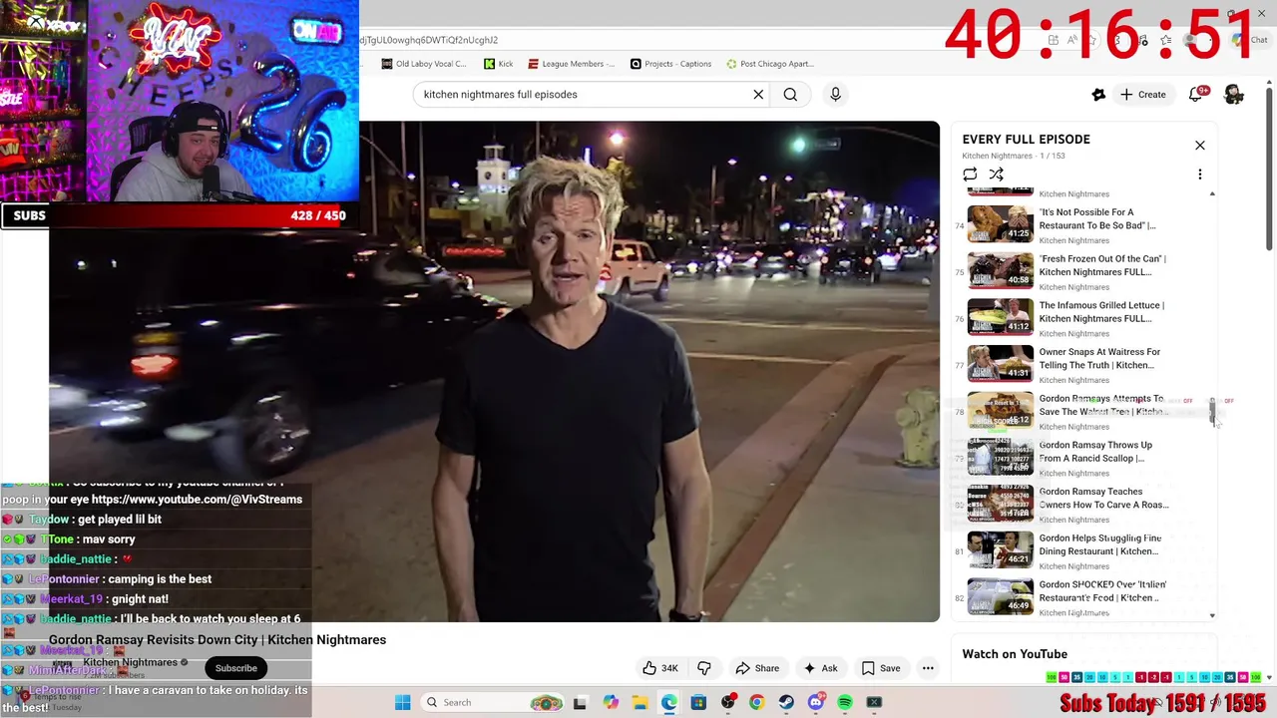1277x718 pixels.
Task: Open Spotify from the taskbar
Action: (845, 702)
